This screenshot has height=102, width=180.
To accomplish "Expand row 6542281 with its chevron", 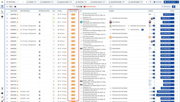I will [x=177, y=52].
